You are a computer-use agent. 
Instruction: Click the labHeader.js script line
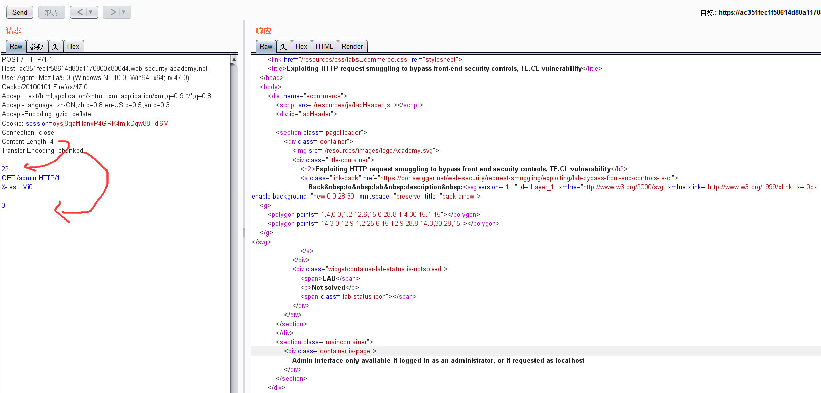coord(349,105)
